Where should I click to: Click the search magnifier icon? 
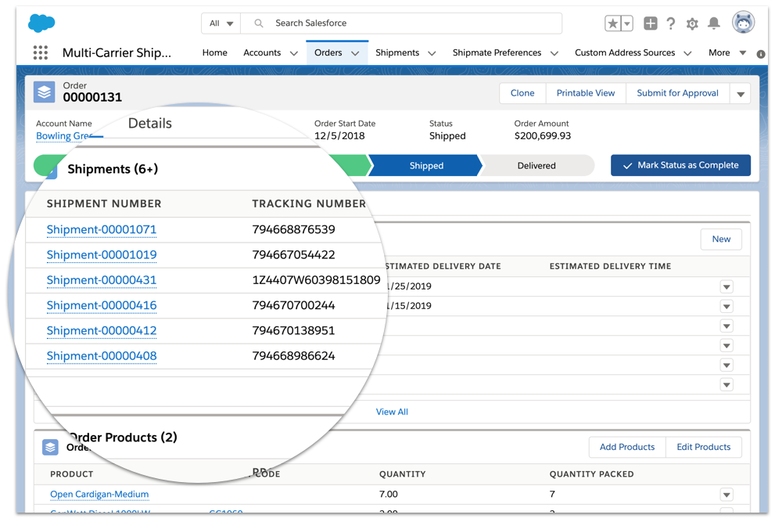[x=259, y=23]
